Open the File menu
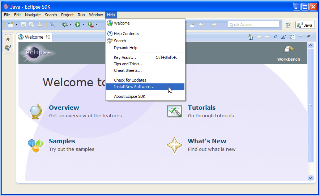Image resolution: width=320 pixels, height=196 pixels. (7, 15)
